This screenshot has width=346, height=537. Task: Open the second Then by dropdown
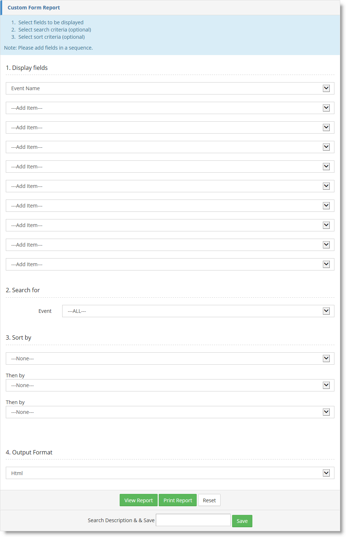click(170, 412)
